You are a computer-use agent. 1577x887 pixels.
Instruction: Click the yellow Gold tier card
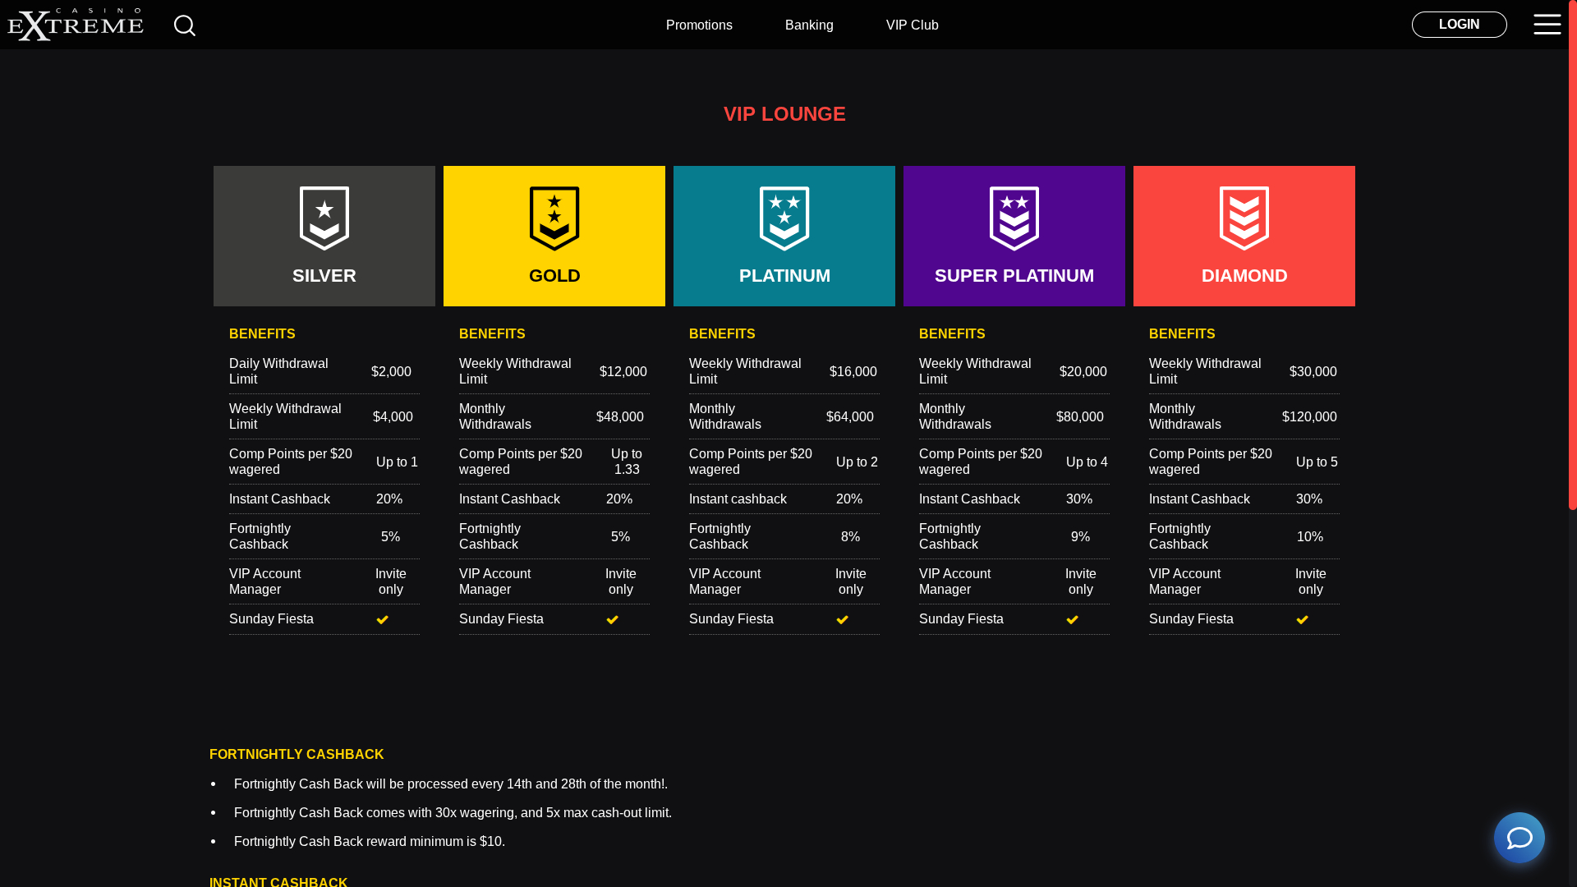(554, 276)
